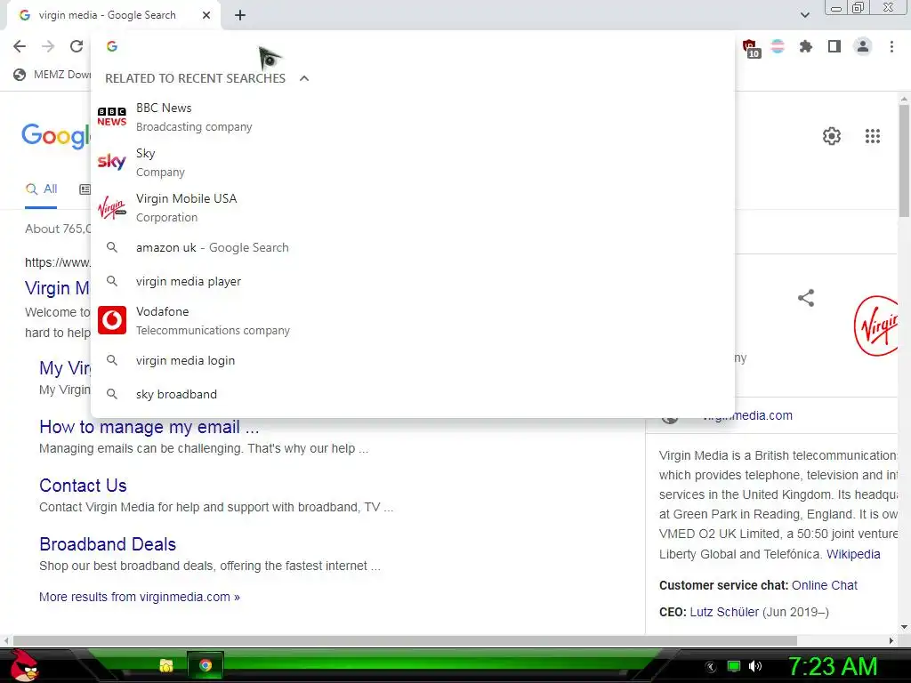The image size is (911, 683).
Task: Select the BBC News suggestion
Action: 413,117
